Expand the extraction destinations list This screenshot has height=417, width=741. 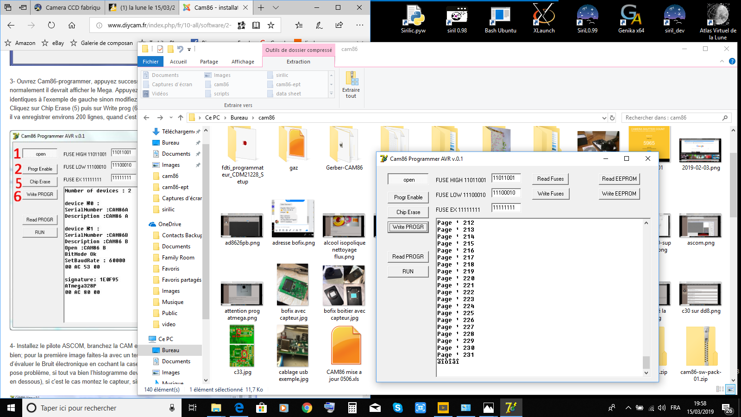tap(331, 94)
